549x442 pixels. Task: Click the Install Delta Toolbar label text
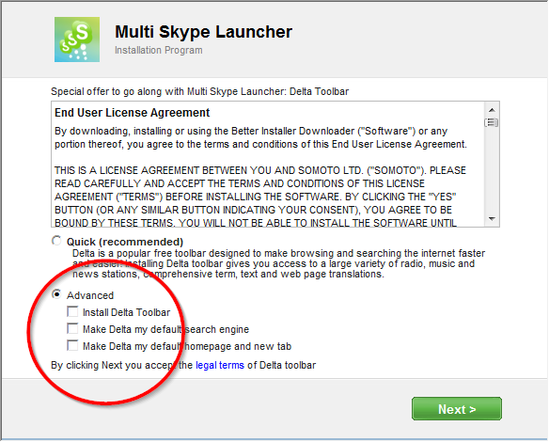coord(126,312)
